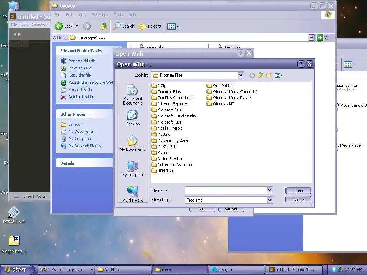Select the MSXML 4.0 folder
This screenshot has height=275, width=367.
pos(164,146)
